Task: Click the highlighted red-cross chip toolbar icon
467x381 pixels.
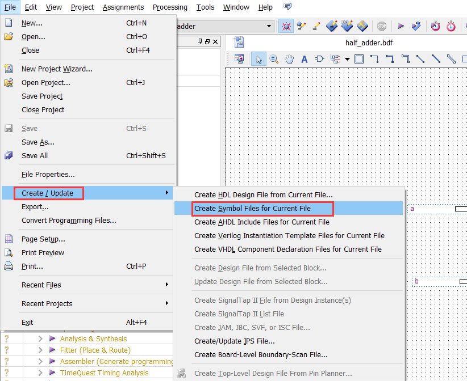Action: click(x=286, y=26)
